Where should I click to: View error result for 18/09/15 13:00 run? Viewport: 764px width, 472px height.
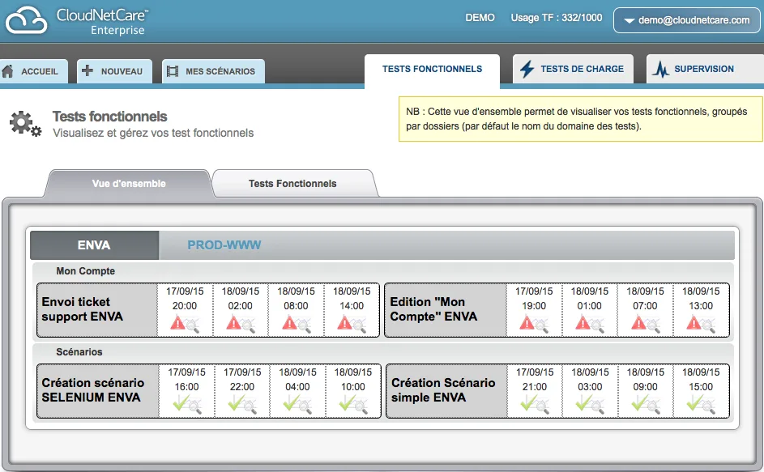pyautogui.click(x=700, y=323)
